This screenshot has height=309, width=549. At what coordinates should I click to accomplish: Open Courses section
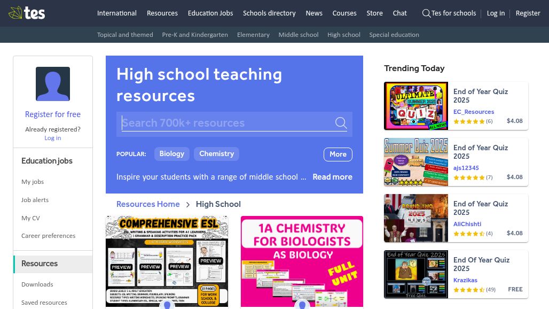(344, 13)
